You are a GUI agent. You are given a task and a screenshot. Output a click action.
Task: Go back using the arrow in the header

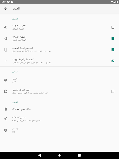pos(6,9)
